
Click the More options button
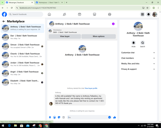[x=99, y=36]
